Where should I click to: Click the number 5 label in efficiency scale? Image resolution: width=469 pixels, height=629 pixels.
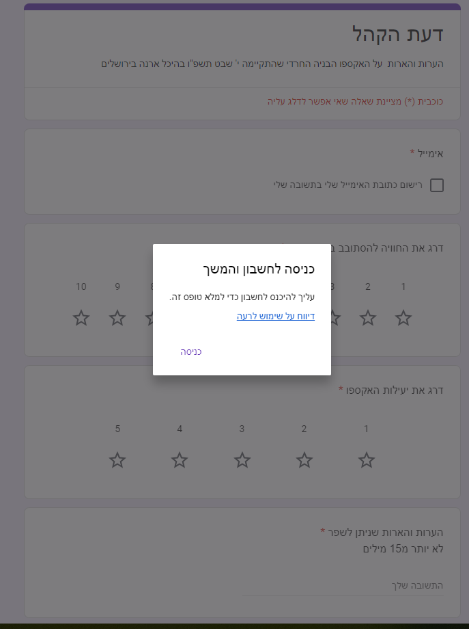(x=117, y=429)
